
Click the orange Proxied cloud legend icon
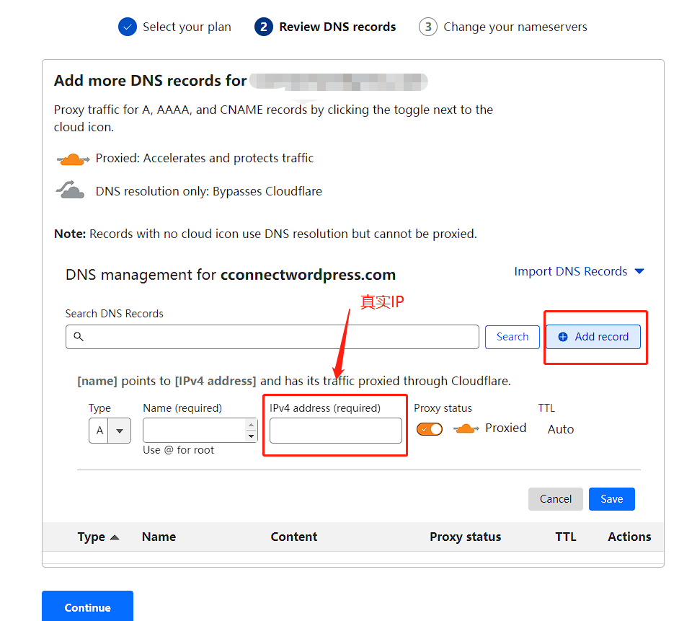click(73, 159)
